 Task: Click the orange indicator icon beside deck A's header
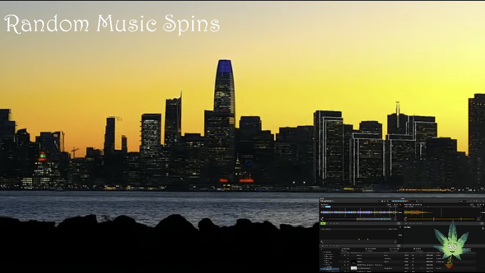pyautogui.click(x=400, y=205)
